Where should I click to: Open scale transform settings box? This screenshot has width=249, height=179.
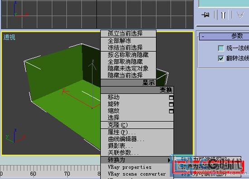pyautogui.click(x=171, y=111)
